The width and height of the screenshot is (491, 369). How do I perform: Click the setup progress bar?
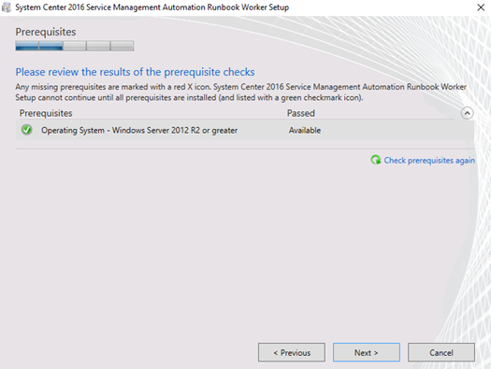tap(75, 46)
